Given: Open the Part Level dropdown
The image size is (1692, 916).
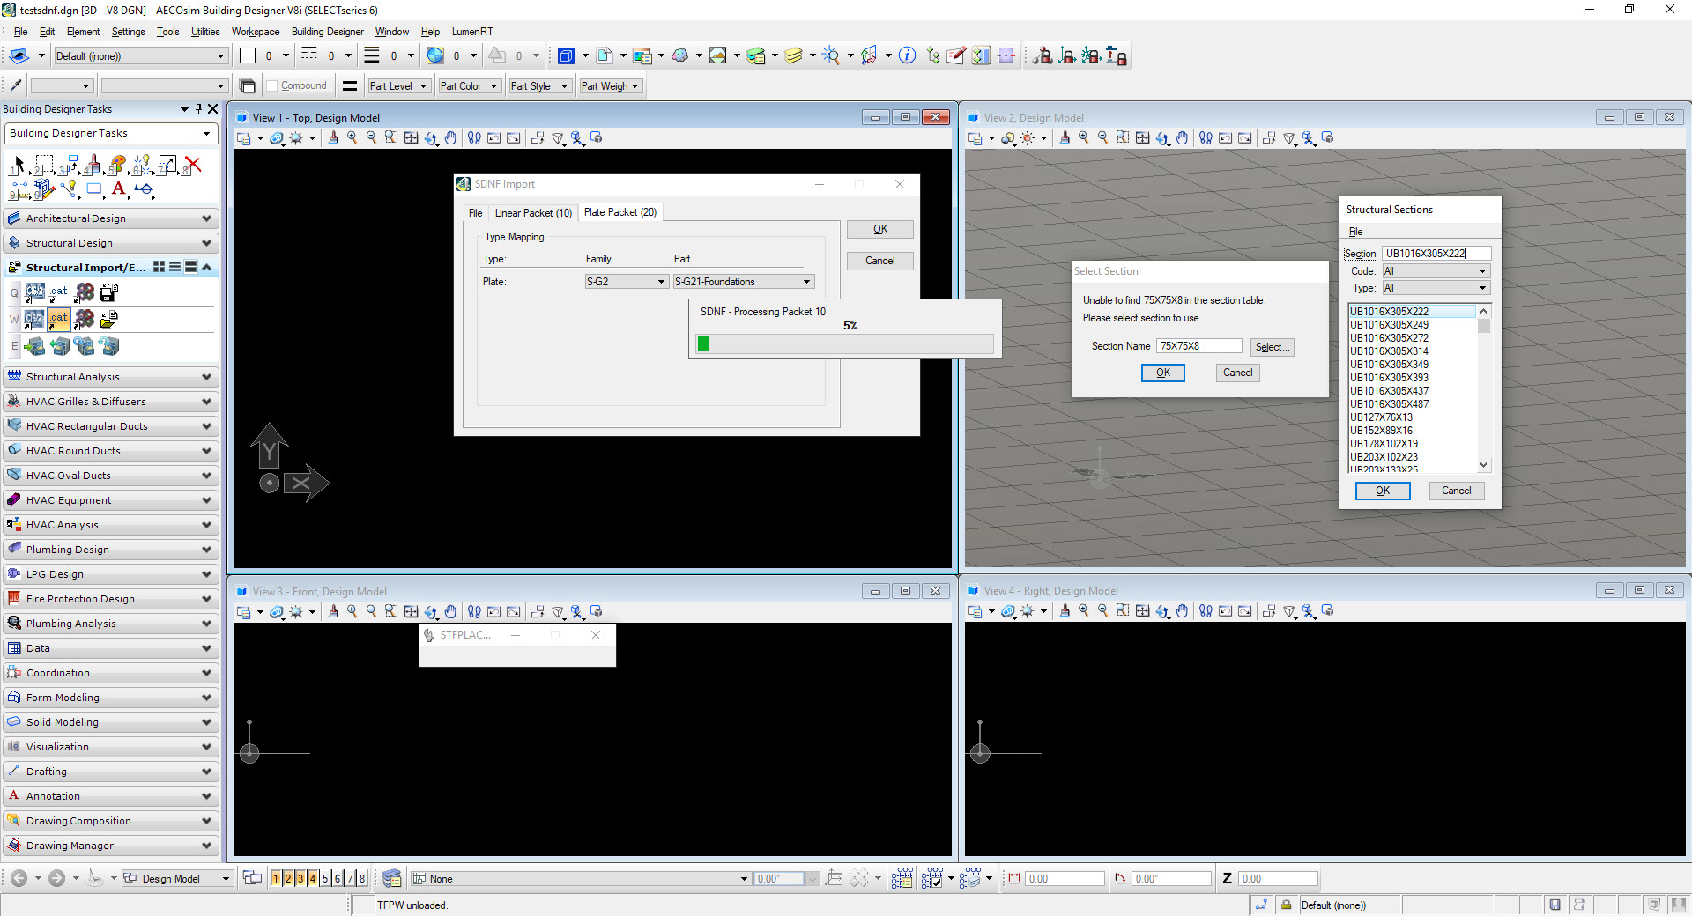Looking at the screenshot, I should point(421,85).
